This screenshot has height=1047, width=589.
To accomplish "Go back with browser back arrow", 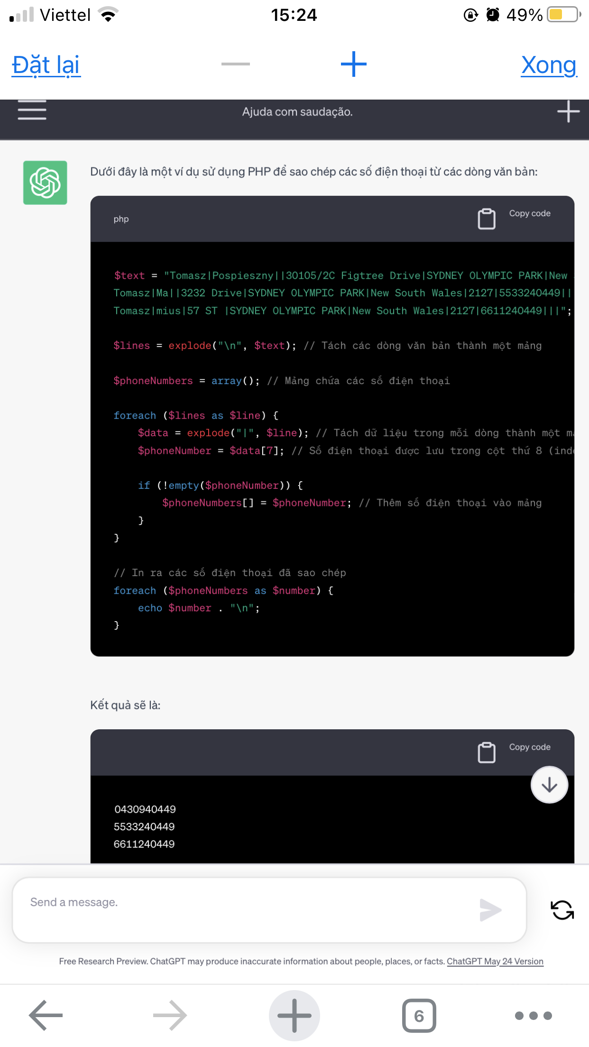I will [x=46, y=1015].
